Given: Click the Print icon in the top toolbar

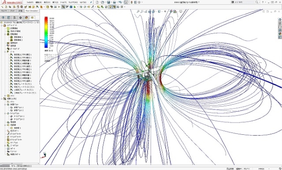Looking at the screenshot, I should click(114, 2).
